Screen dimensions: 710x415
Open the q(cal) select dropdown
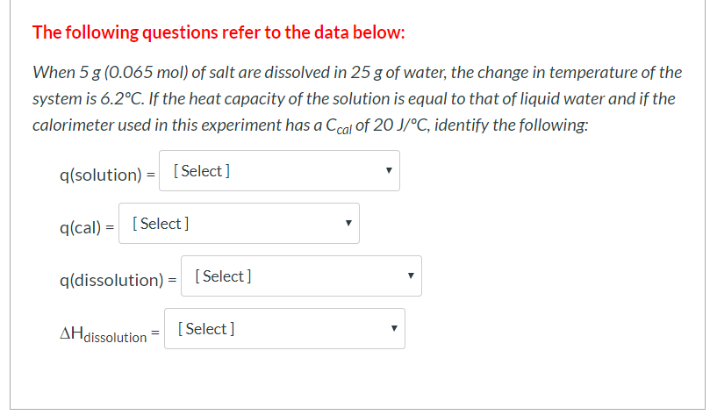click(239, 224)
